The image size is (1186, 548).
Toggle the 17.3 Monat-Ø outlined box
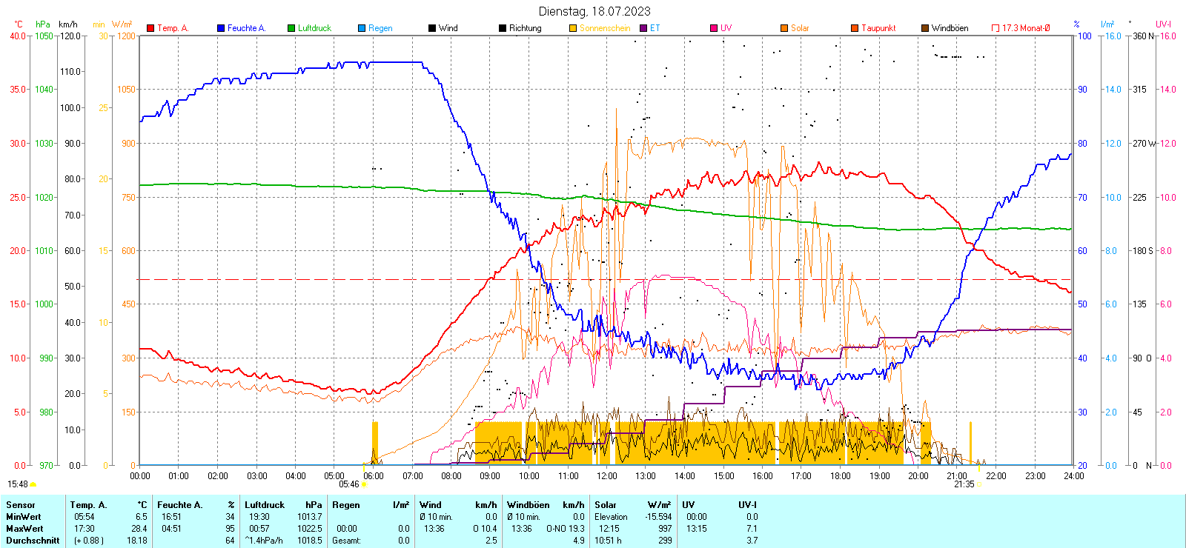(x=995, y=28)
